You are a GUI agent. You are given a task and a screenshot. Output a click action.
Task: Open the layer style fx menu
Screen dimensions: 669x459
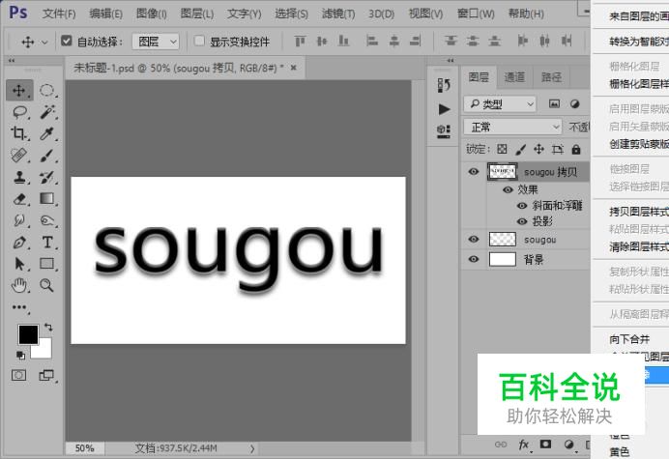pos(524,445)
